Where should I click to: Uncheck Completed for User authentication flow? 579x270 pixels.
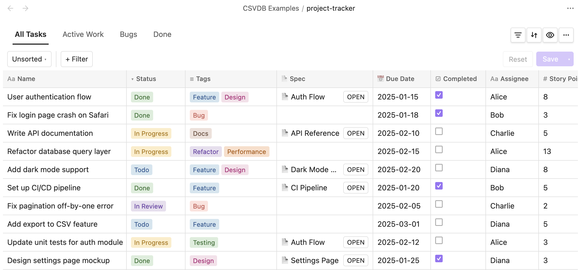tap(439, 95)
